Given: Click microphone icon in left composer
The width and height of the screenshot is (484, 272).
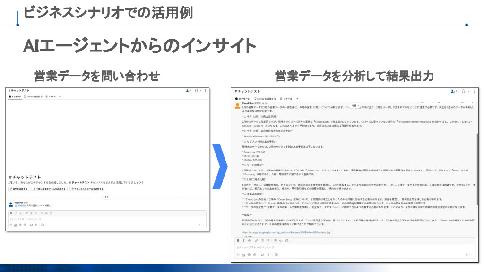Looking at the screenshot, I should click(x=36, y=225).
